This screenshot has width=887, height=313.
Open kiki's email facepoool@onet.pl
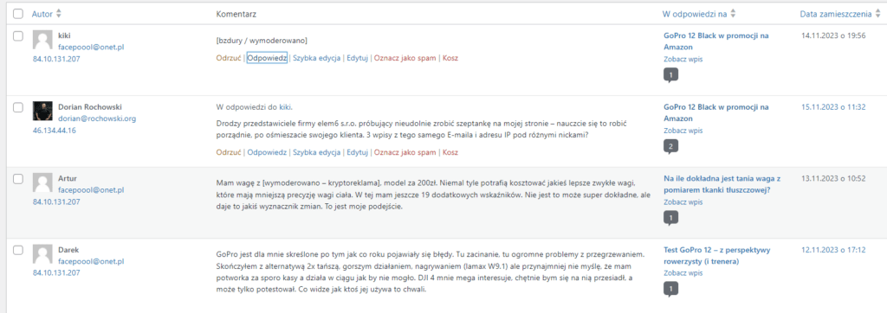91,47
